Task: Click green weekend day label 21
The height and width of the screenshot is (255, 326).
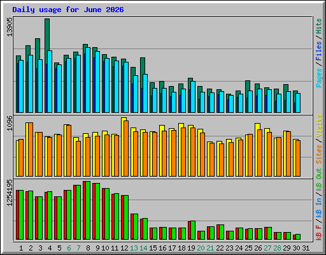Action: pyautogui.click(x=210, y=248)
